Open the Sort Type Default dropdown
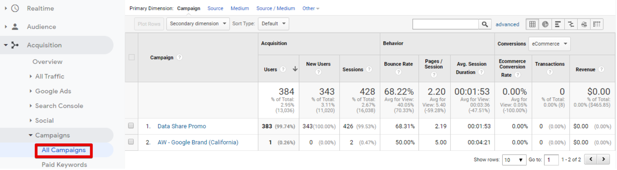This screenshot has height=170, width=617. (x=273, y=24)
